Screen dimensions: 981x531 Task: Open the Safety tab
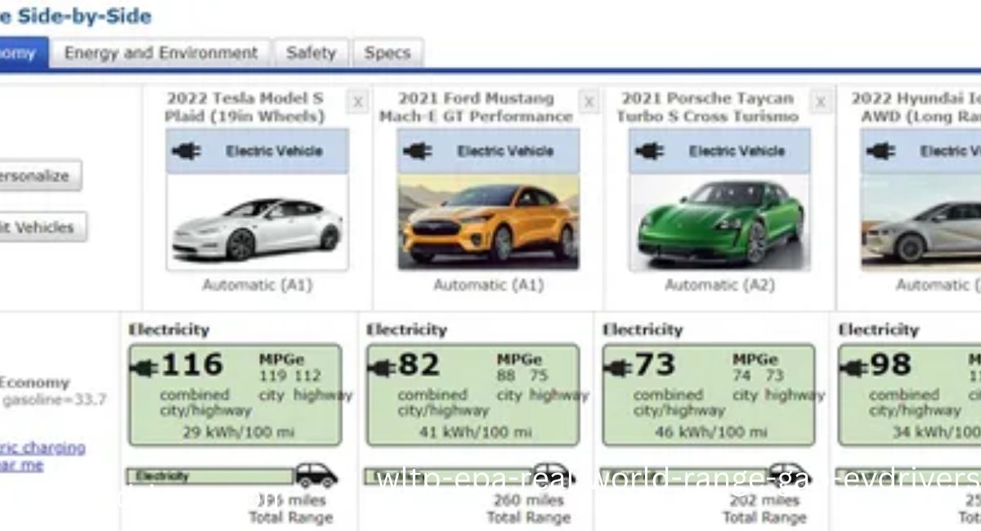click(x=311, y=53)
